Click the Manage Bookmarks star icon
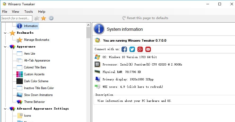The height and width of the screenshot is (122, 235). click(x=20, y=40)
